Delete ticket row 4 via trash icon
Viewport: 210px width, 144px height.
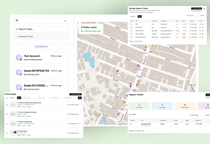(203, 34)
